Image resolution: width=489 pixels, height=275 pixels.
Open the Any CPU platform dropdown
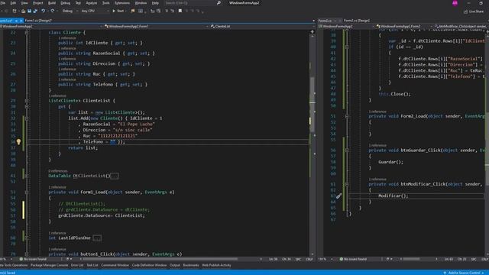click(95, 11)
